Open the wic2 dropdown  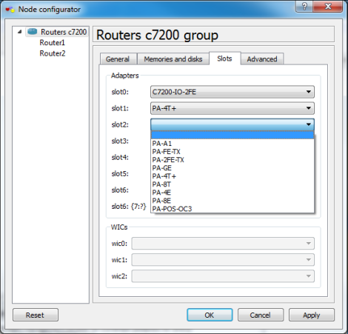(223, 276)
